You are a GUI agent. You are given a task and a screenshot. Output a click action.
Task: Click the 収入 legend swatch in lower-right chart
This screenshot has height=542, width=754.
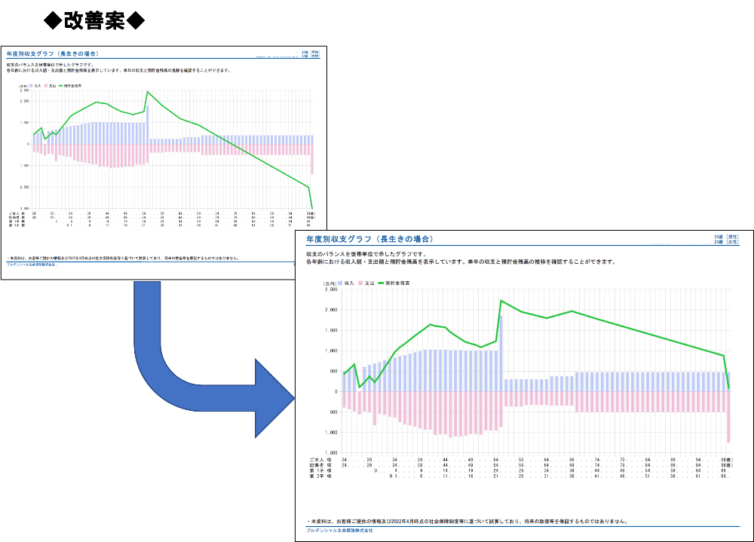(x=340, y=283)
